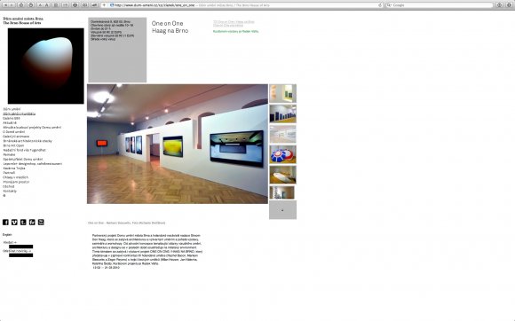Increase text size with large A button
The width and height of the screenshot is (515, 321).
47,5
